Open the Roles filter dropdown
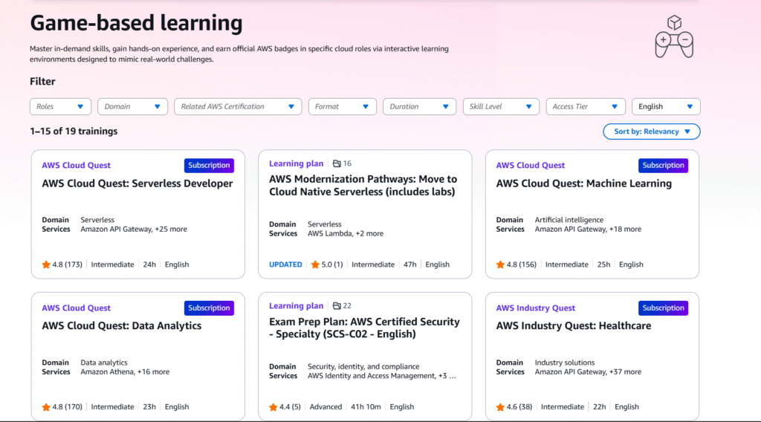The image size is (761, 422). (x=61, y=107)
